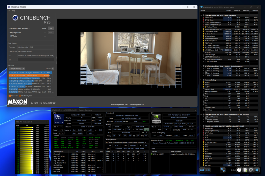Click the lightning icon beside VccDDQ sensor
The height and width of the screenshot is (176, 265).
pyautogui.click(x=204, y=85)
